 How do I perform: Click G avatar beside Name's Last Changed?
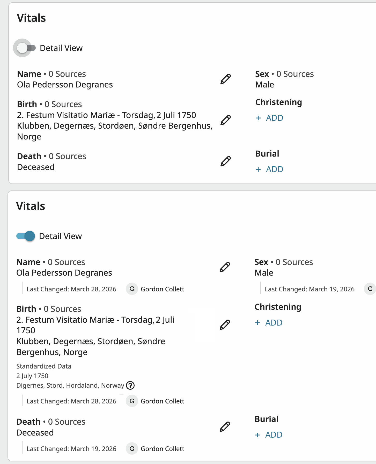(132, 289)
